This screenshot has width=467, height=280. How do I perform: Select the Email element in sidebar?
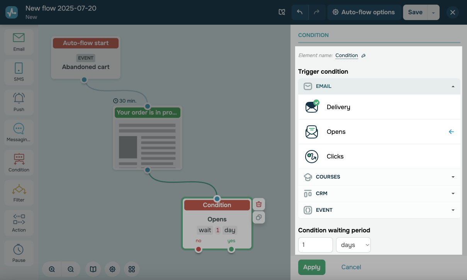(19, 42)
